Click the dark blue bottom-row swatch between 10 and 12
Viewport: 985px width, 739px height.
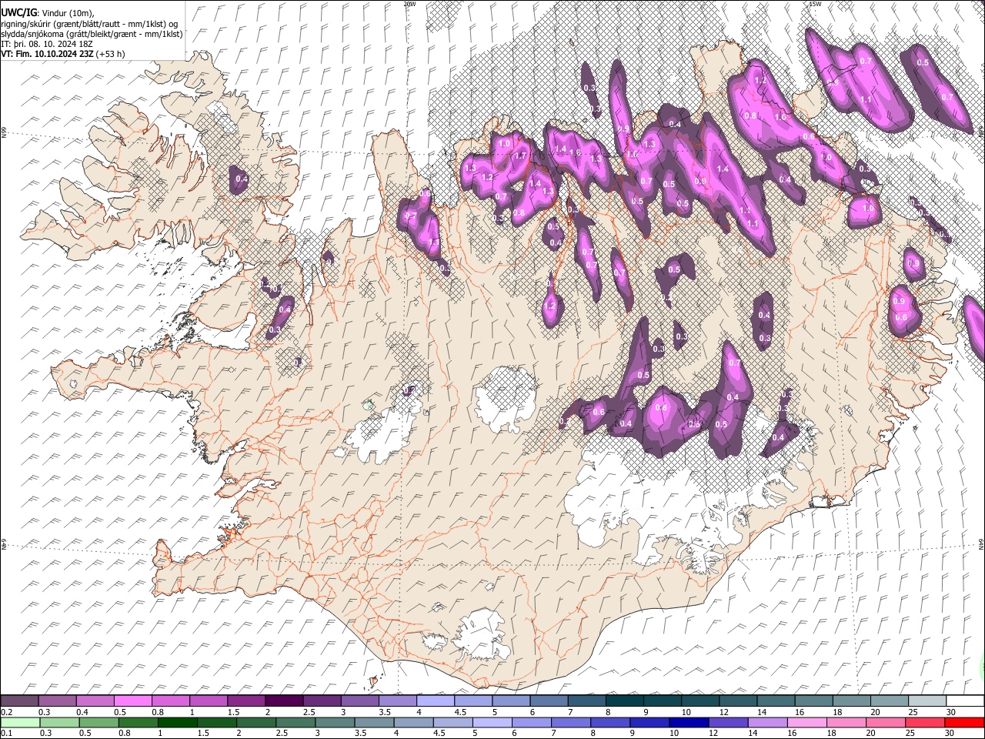(689, 722)
